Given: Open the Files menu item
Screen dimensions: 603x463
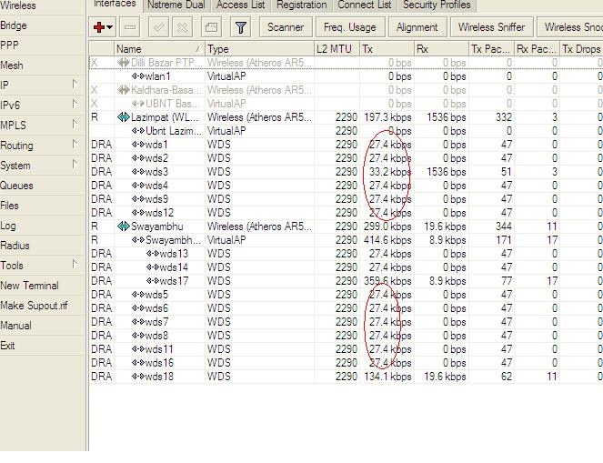Looking at the screenshot, I should coord(10,206).
